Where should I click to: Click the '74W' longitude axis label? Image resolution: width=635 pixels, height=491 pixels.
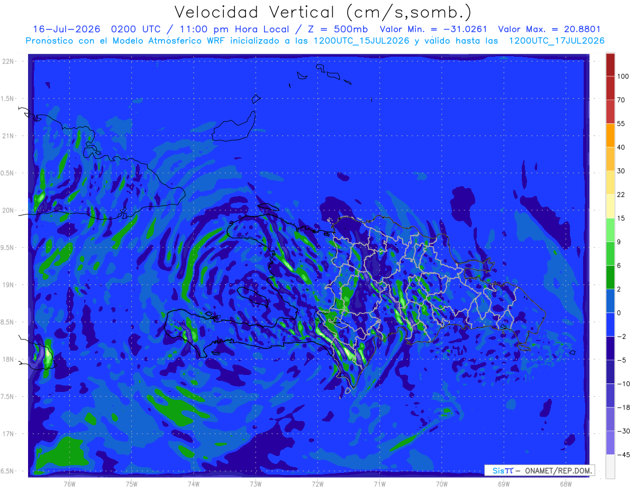(x=194, y=484)
